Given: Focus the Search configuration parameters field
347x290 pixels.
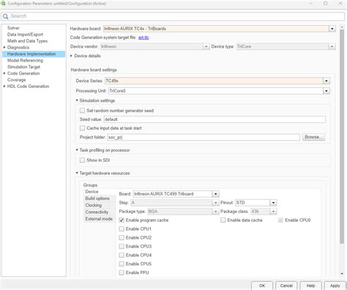Looking at the screenshot, I should (x=173, y=16).
